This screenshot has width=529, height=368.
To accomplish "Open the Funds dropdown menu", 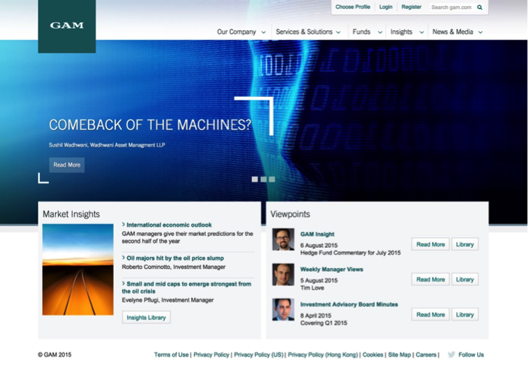I will [366, 32].
